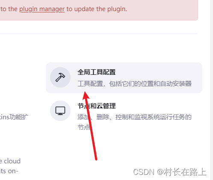Click the 添加、删除、控制和监视系统运行任务的 description text
This screenshot has width=213, height=180.
[135, 117]
